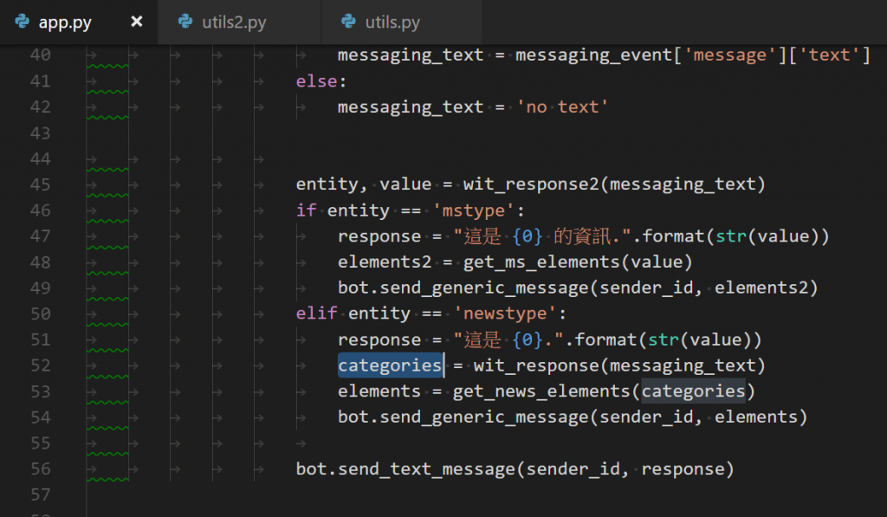Click str builtin on line 47
This screenshot has width=887, height=517.
[731, 236]
